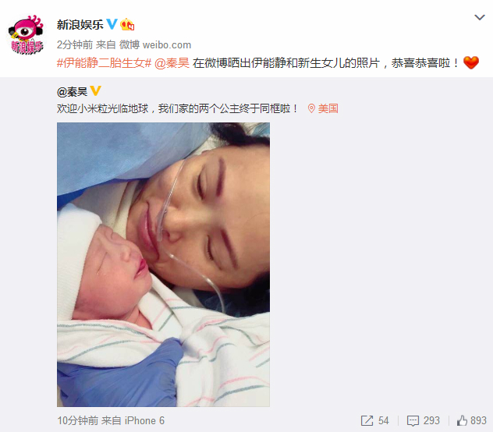Open the 新浪娱乐 account name link

80,24
